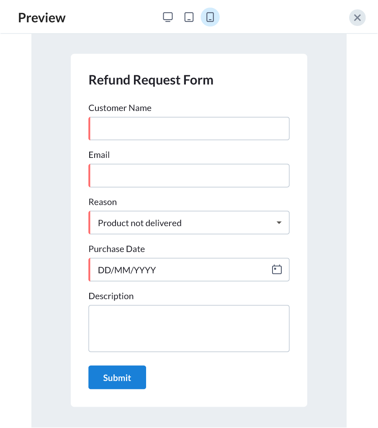Switch to tablet preview mode
The width and height of the screenshot is (378, 428).
click(x=189, y=17)
